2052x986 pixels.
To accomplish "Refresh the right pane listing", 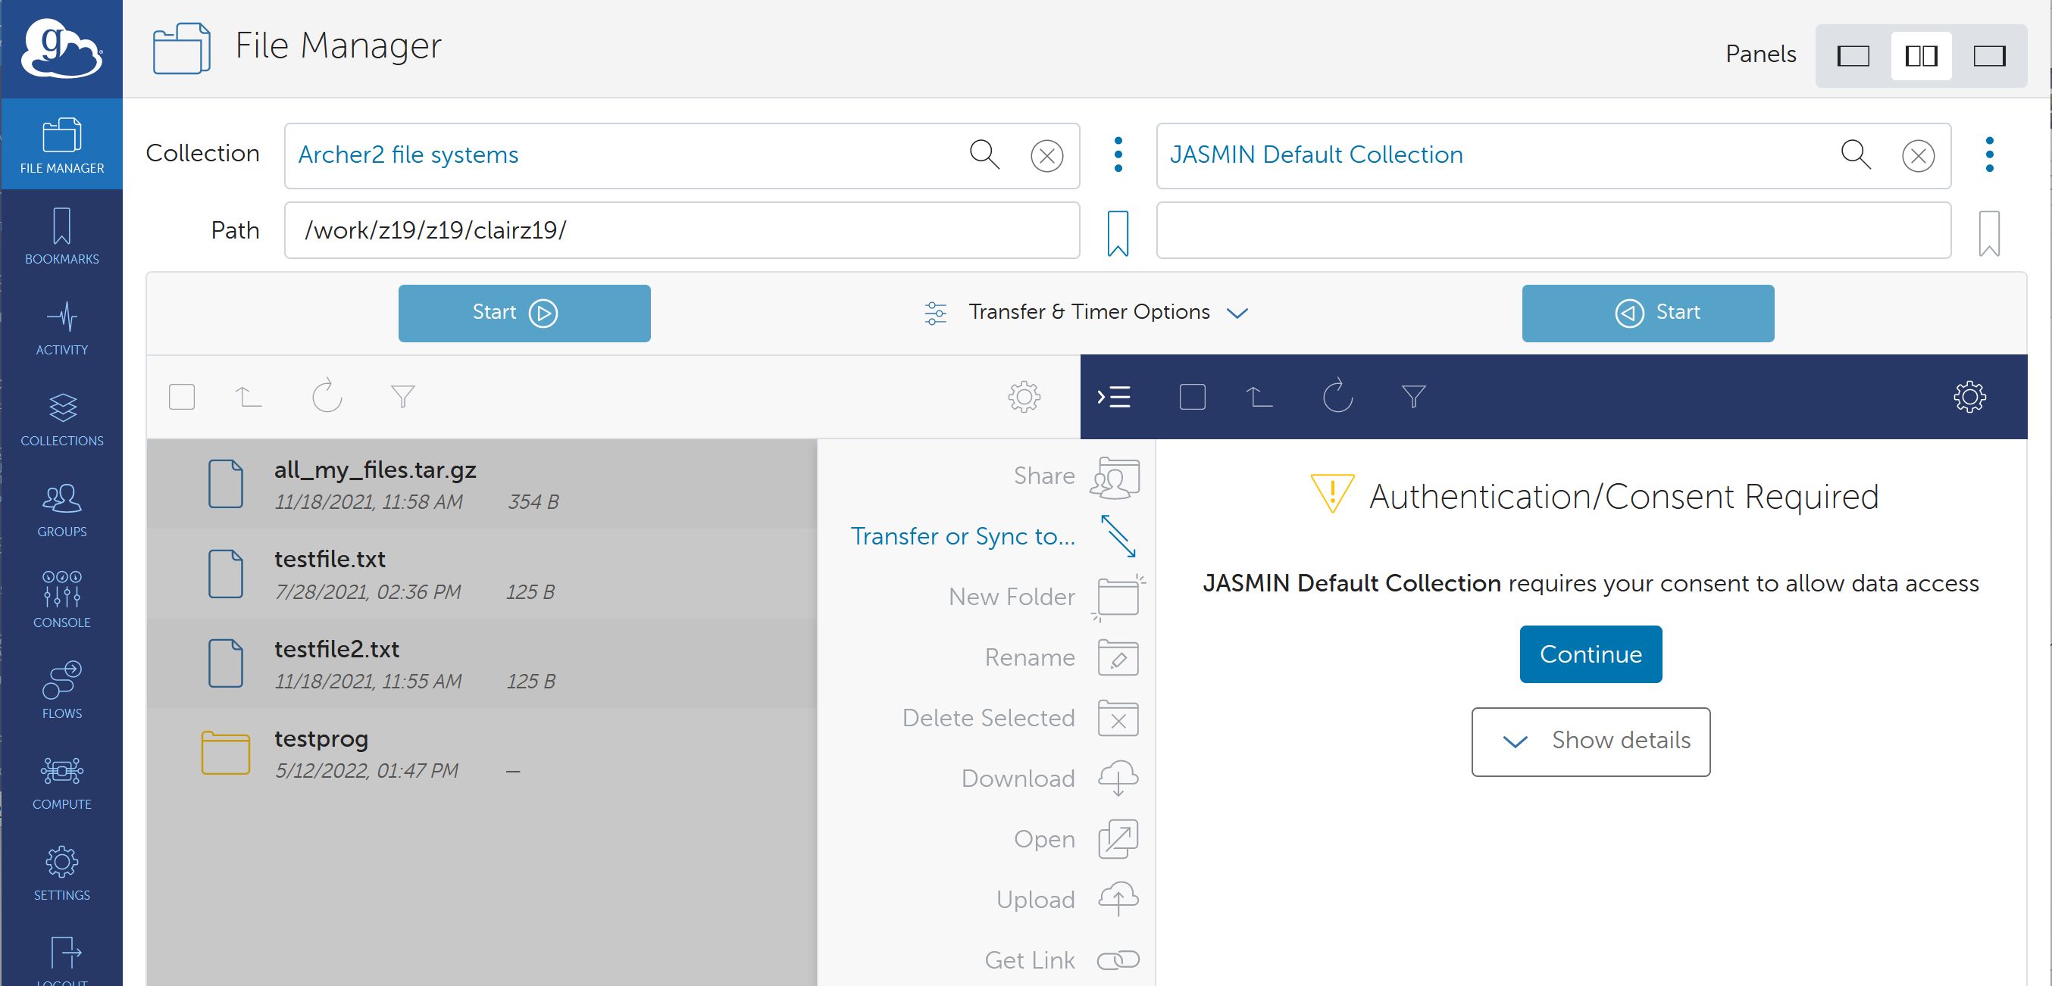I will tap(1337, 395).
